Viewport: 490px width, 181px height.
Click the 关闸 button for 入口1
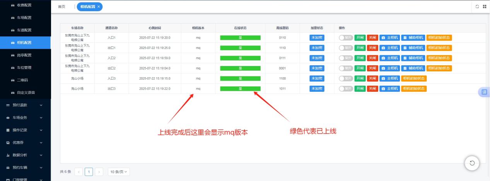[x=372, y=38]
